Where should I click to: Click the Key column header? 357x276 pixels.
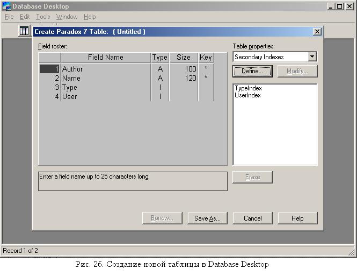206,57
